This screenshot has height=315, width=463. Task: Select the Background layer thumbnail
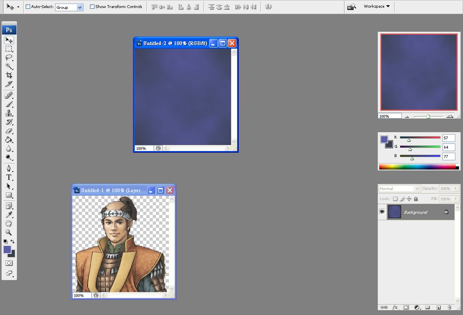point(394,212)
